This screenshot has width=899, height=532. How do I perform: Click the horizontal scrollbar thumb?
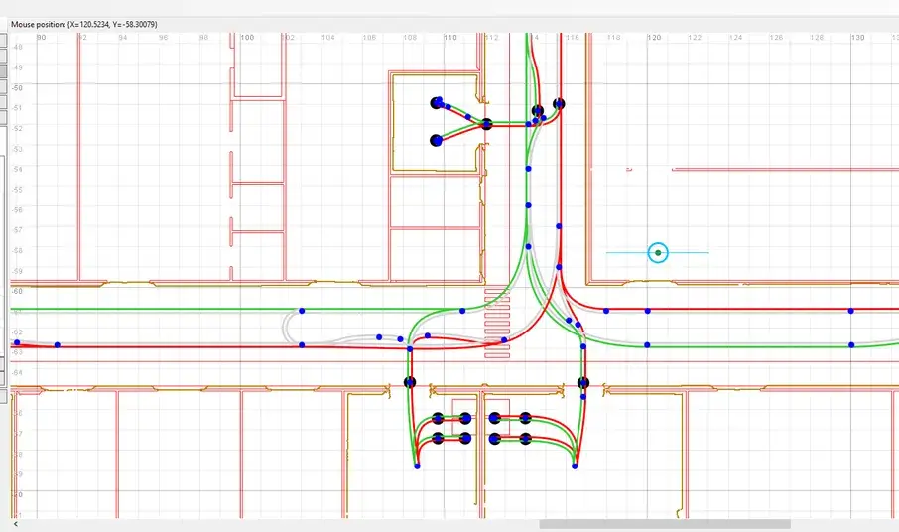(x=665, y=524)
